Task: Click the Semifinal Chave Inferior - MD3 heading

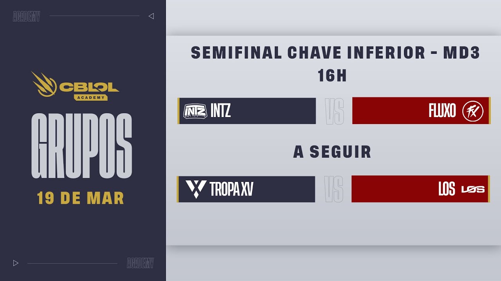Action: 335,53
